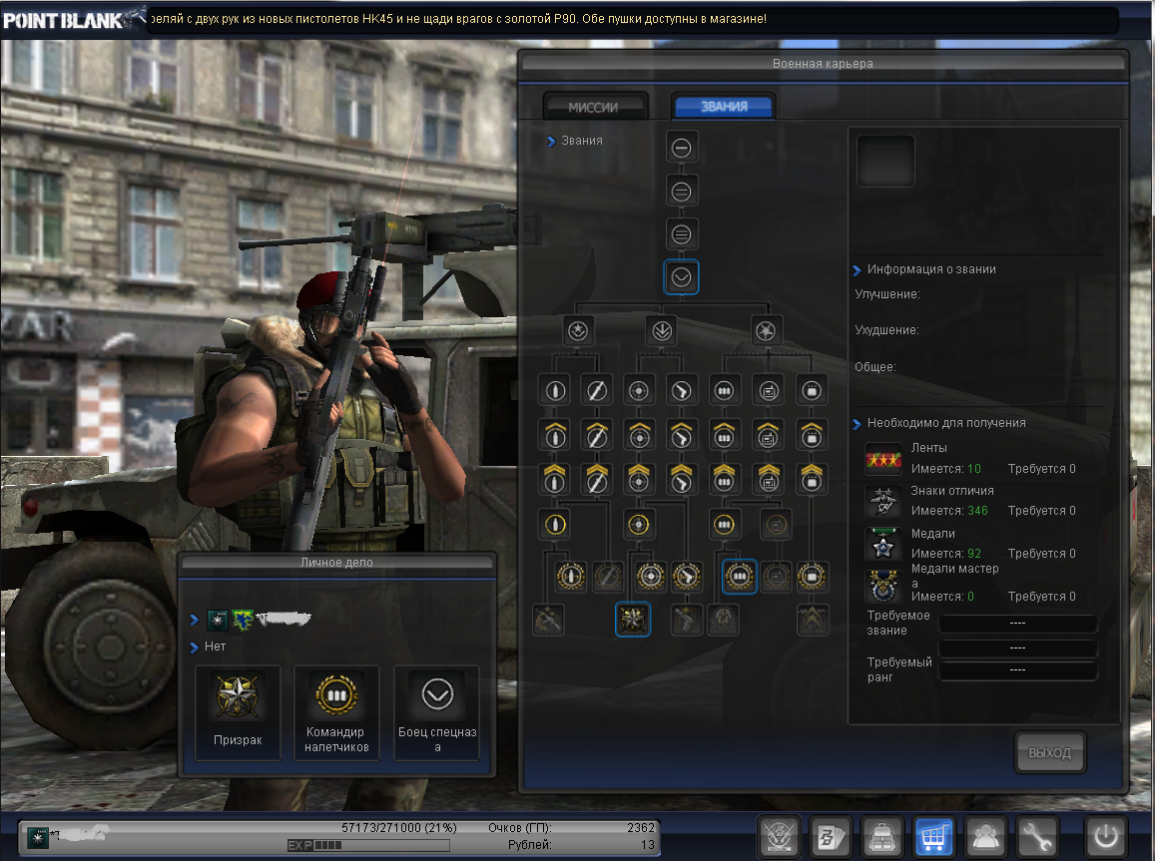1155x861 pixels.
Task: Select the rifle master badge in bottom row
Action: (548, 620)
